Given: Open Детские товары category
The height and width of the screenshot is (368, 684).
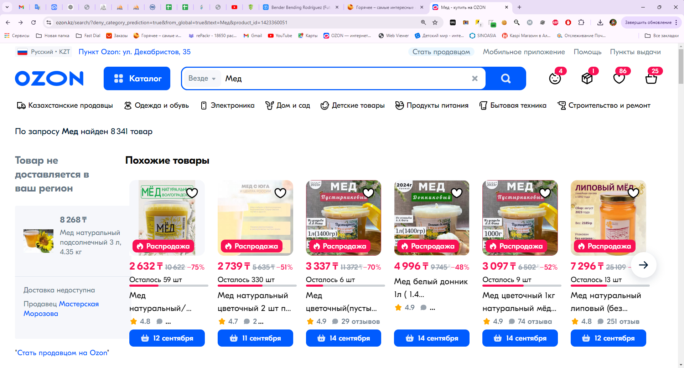Looking at the screenshot, I should pos(353,106).
